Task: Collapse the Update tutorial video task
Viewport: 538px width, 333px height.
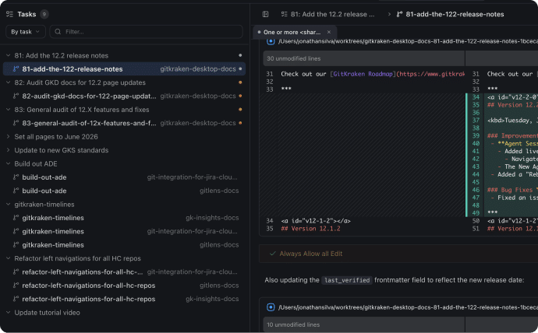Action: 9,313
